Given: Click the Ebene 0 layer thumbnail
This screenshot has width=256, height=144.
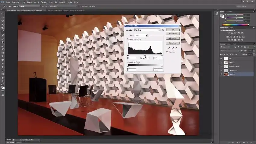Looking at the screenshot, I should coord(226,74).
